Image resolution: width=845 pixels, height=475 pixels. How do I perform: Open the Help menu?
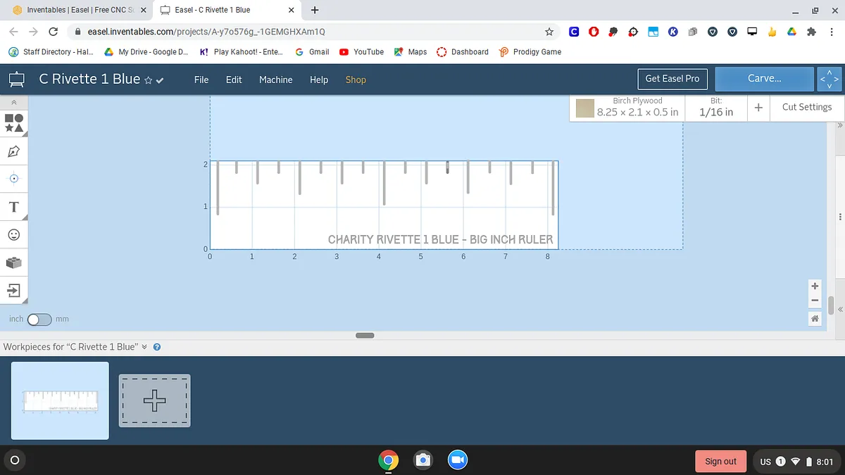pos(319,80)
